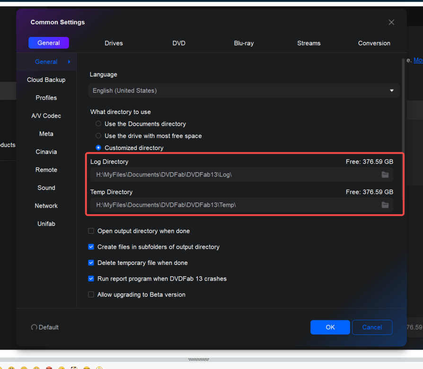Toggle Run report program when DVDFab 13 crashes

click(x=91, y=279)
